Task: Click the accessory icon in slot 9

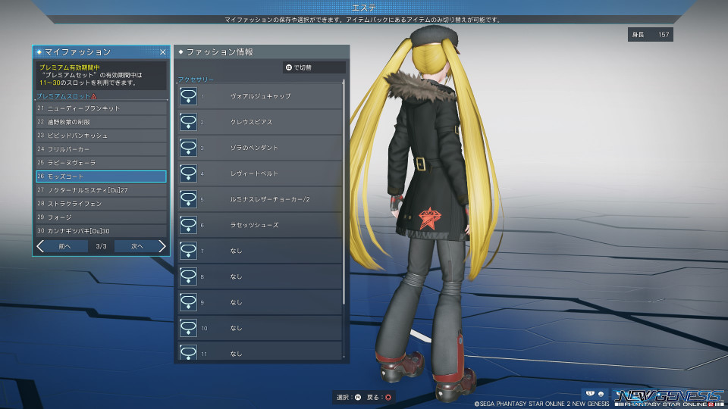Action: click(188, 302)
